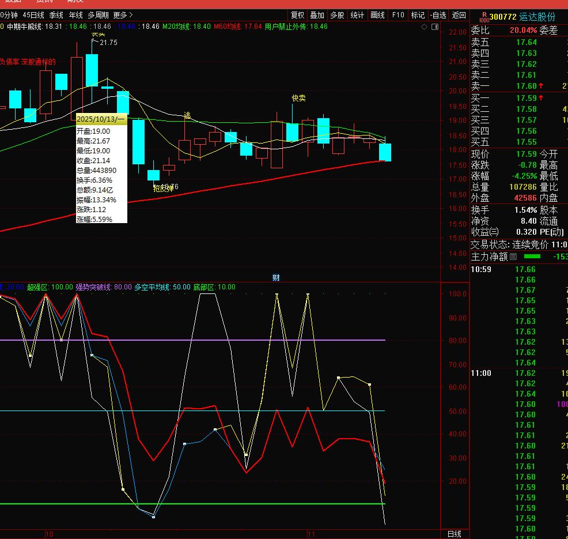The image size is (568, 539).
Task: Click the 复权 toolbar button
Action: pos(298,15)
